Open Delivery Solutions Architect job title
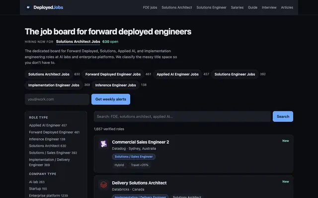318x198 pixels. [x=139, y=183]
